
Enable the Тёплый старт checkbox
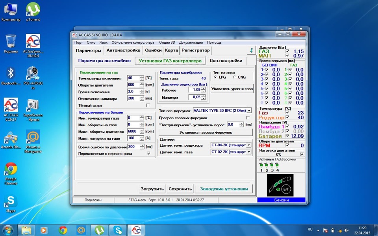pyautogui.click(x=148, y=105)
